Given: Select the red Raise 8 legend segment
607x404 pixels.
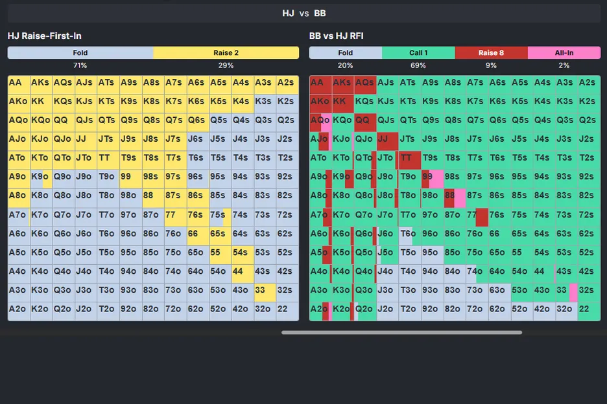Looking at the screenshot, I should (491, 53).
